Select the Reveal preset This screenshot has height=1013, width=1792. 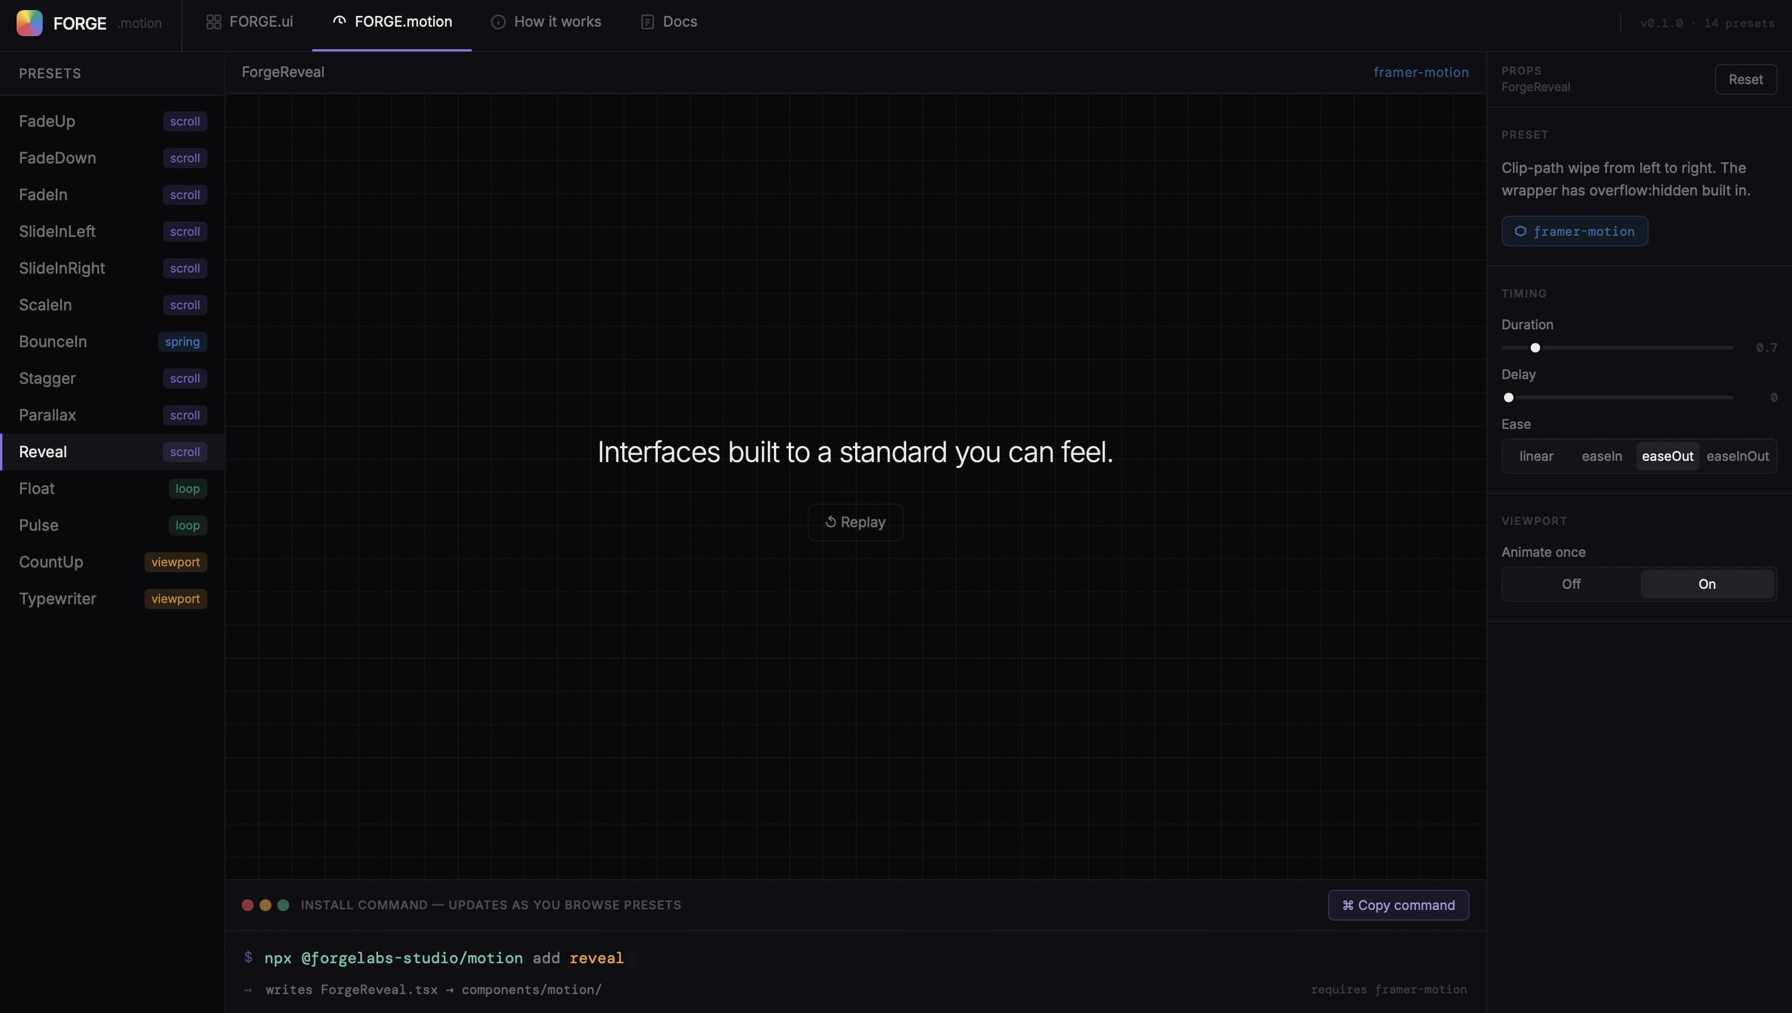[112, 452]
